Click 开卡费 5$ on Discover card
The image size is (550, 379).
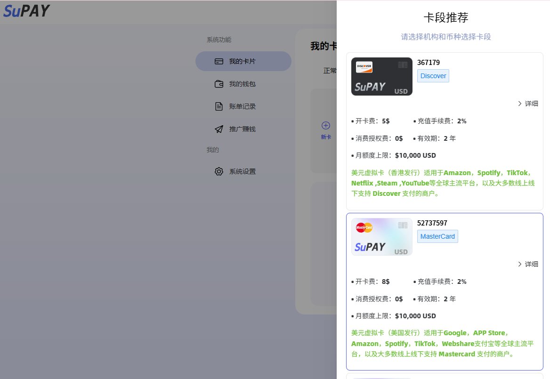pos(371,121)
